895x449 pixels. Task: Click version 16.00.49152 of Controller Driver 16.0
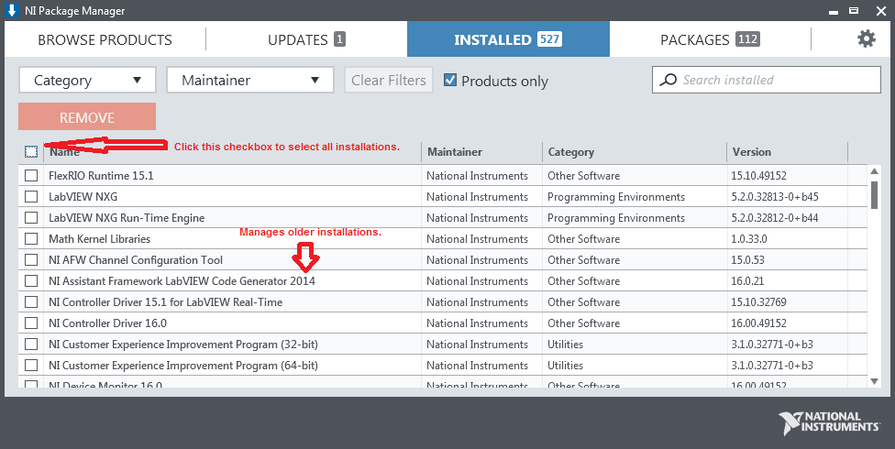758,323
